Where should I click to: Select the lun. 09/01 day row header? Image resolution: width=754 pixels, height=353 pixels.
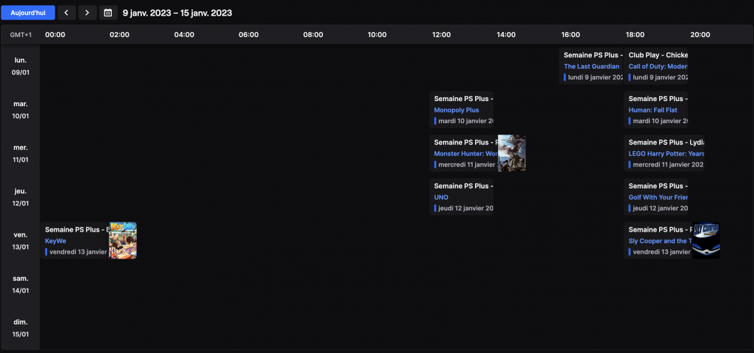click(20, 66)
